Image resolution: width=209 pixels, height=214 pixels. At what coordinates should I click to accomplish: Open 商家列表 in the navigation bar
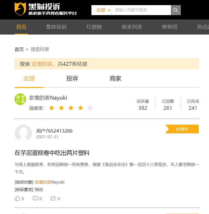pyautogui.click(x=132, y=27)
